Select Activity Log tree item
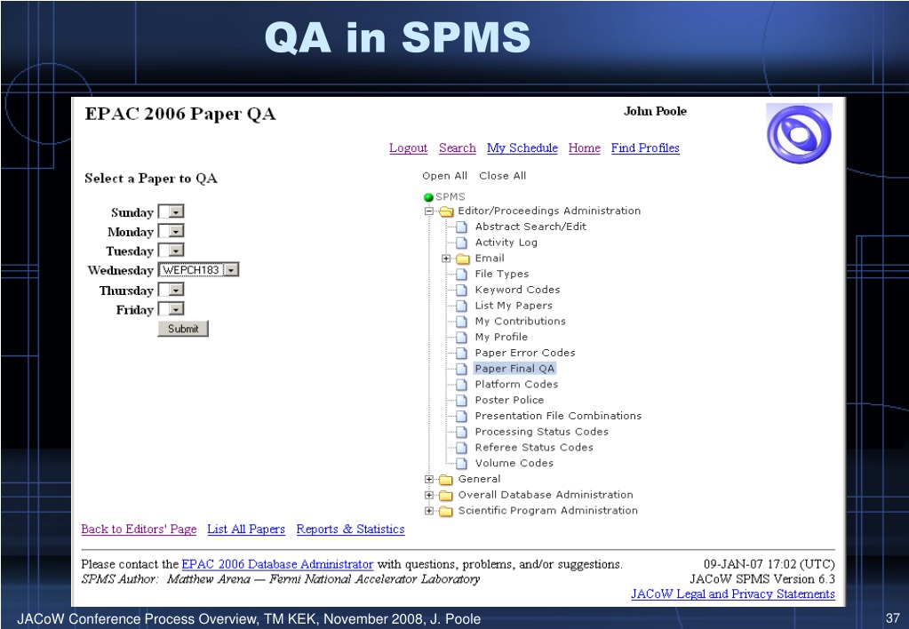The width and height of the screenshot is (909, 629). (x=506, y=243)
